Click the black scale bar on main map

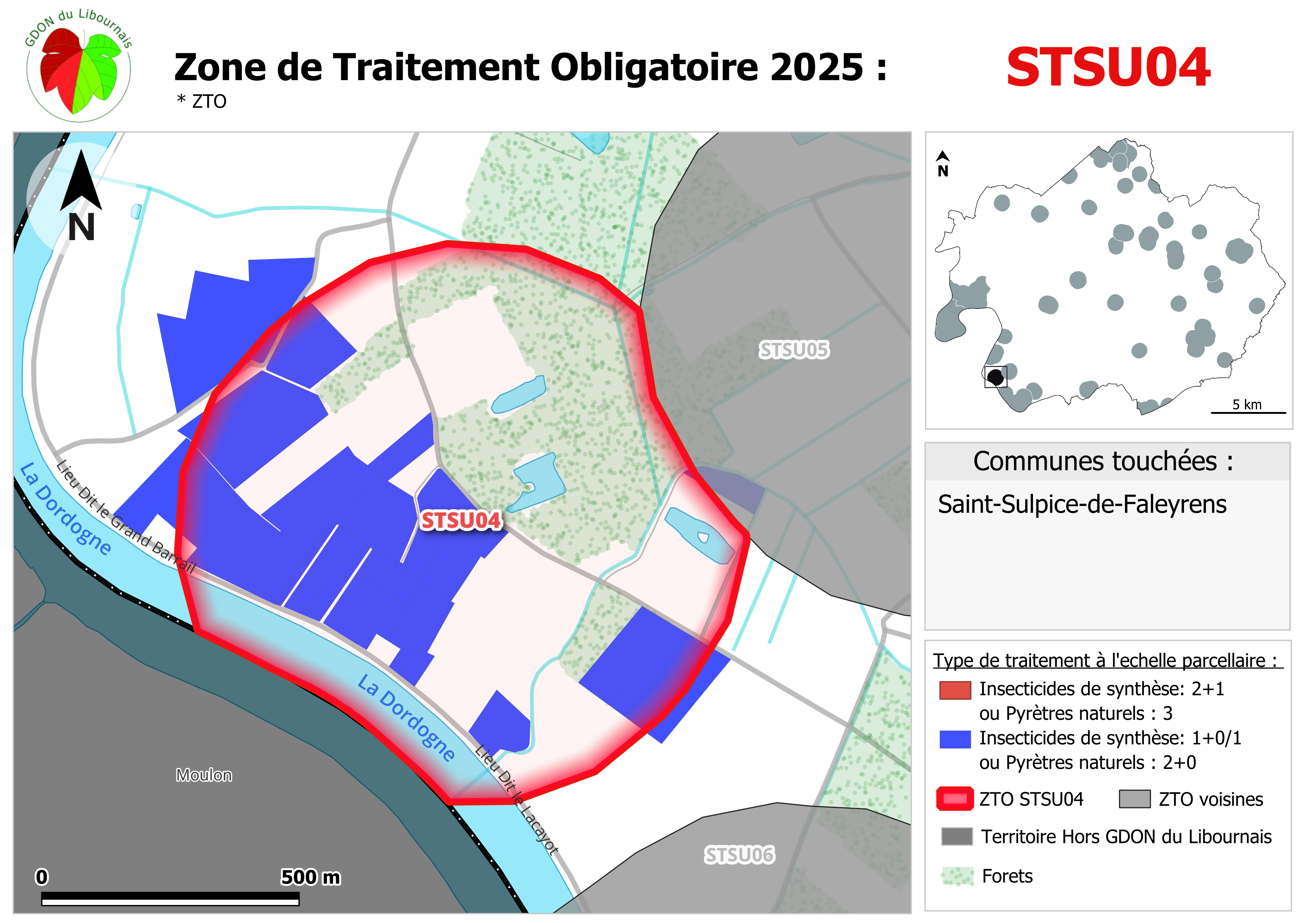170,899
